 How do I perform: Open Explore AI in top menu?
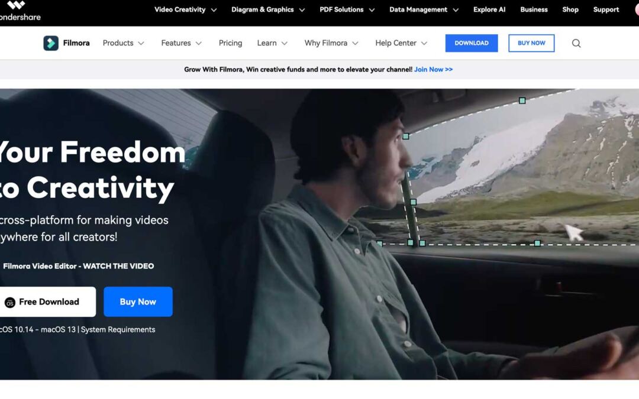tap(489, 9)
